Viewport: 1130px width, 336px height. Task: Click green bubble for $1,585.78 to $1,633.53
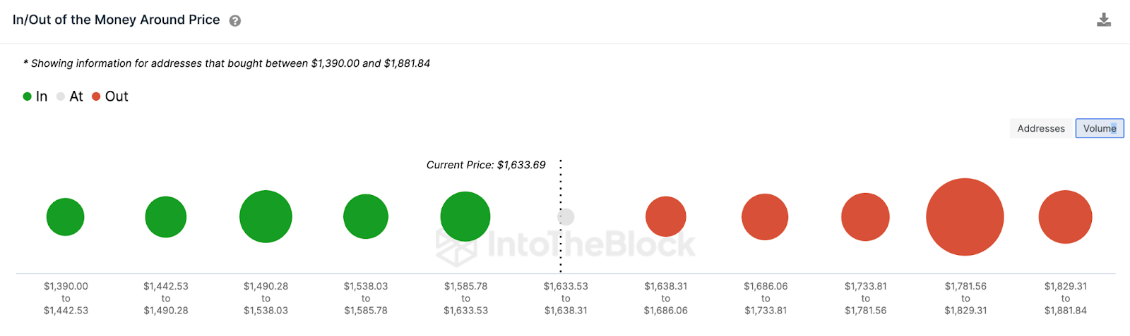465,217
